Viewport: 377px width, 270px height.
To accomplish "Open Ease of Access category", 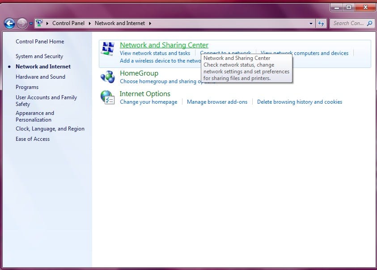I will [x=33, y=139].
